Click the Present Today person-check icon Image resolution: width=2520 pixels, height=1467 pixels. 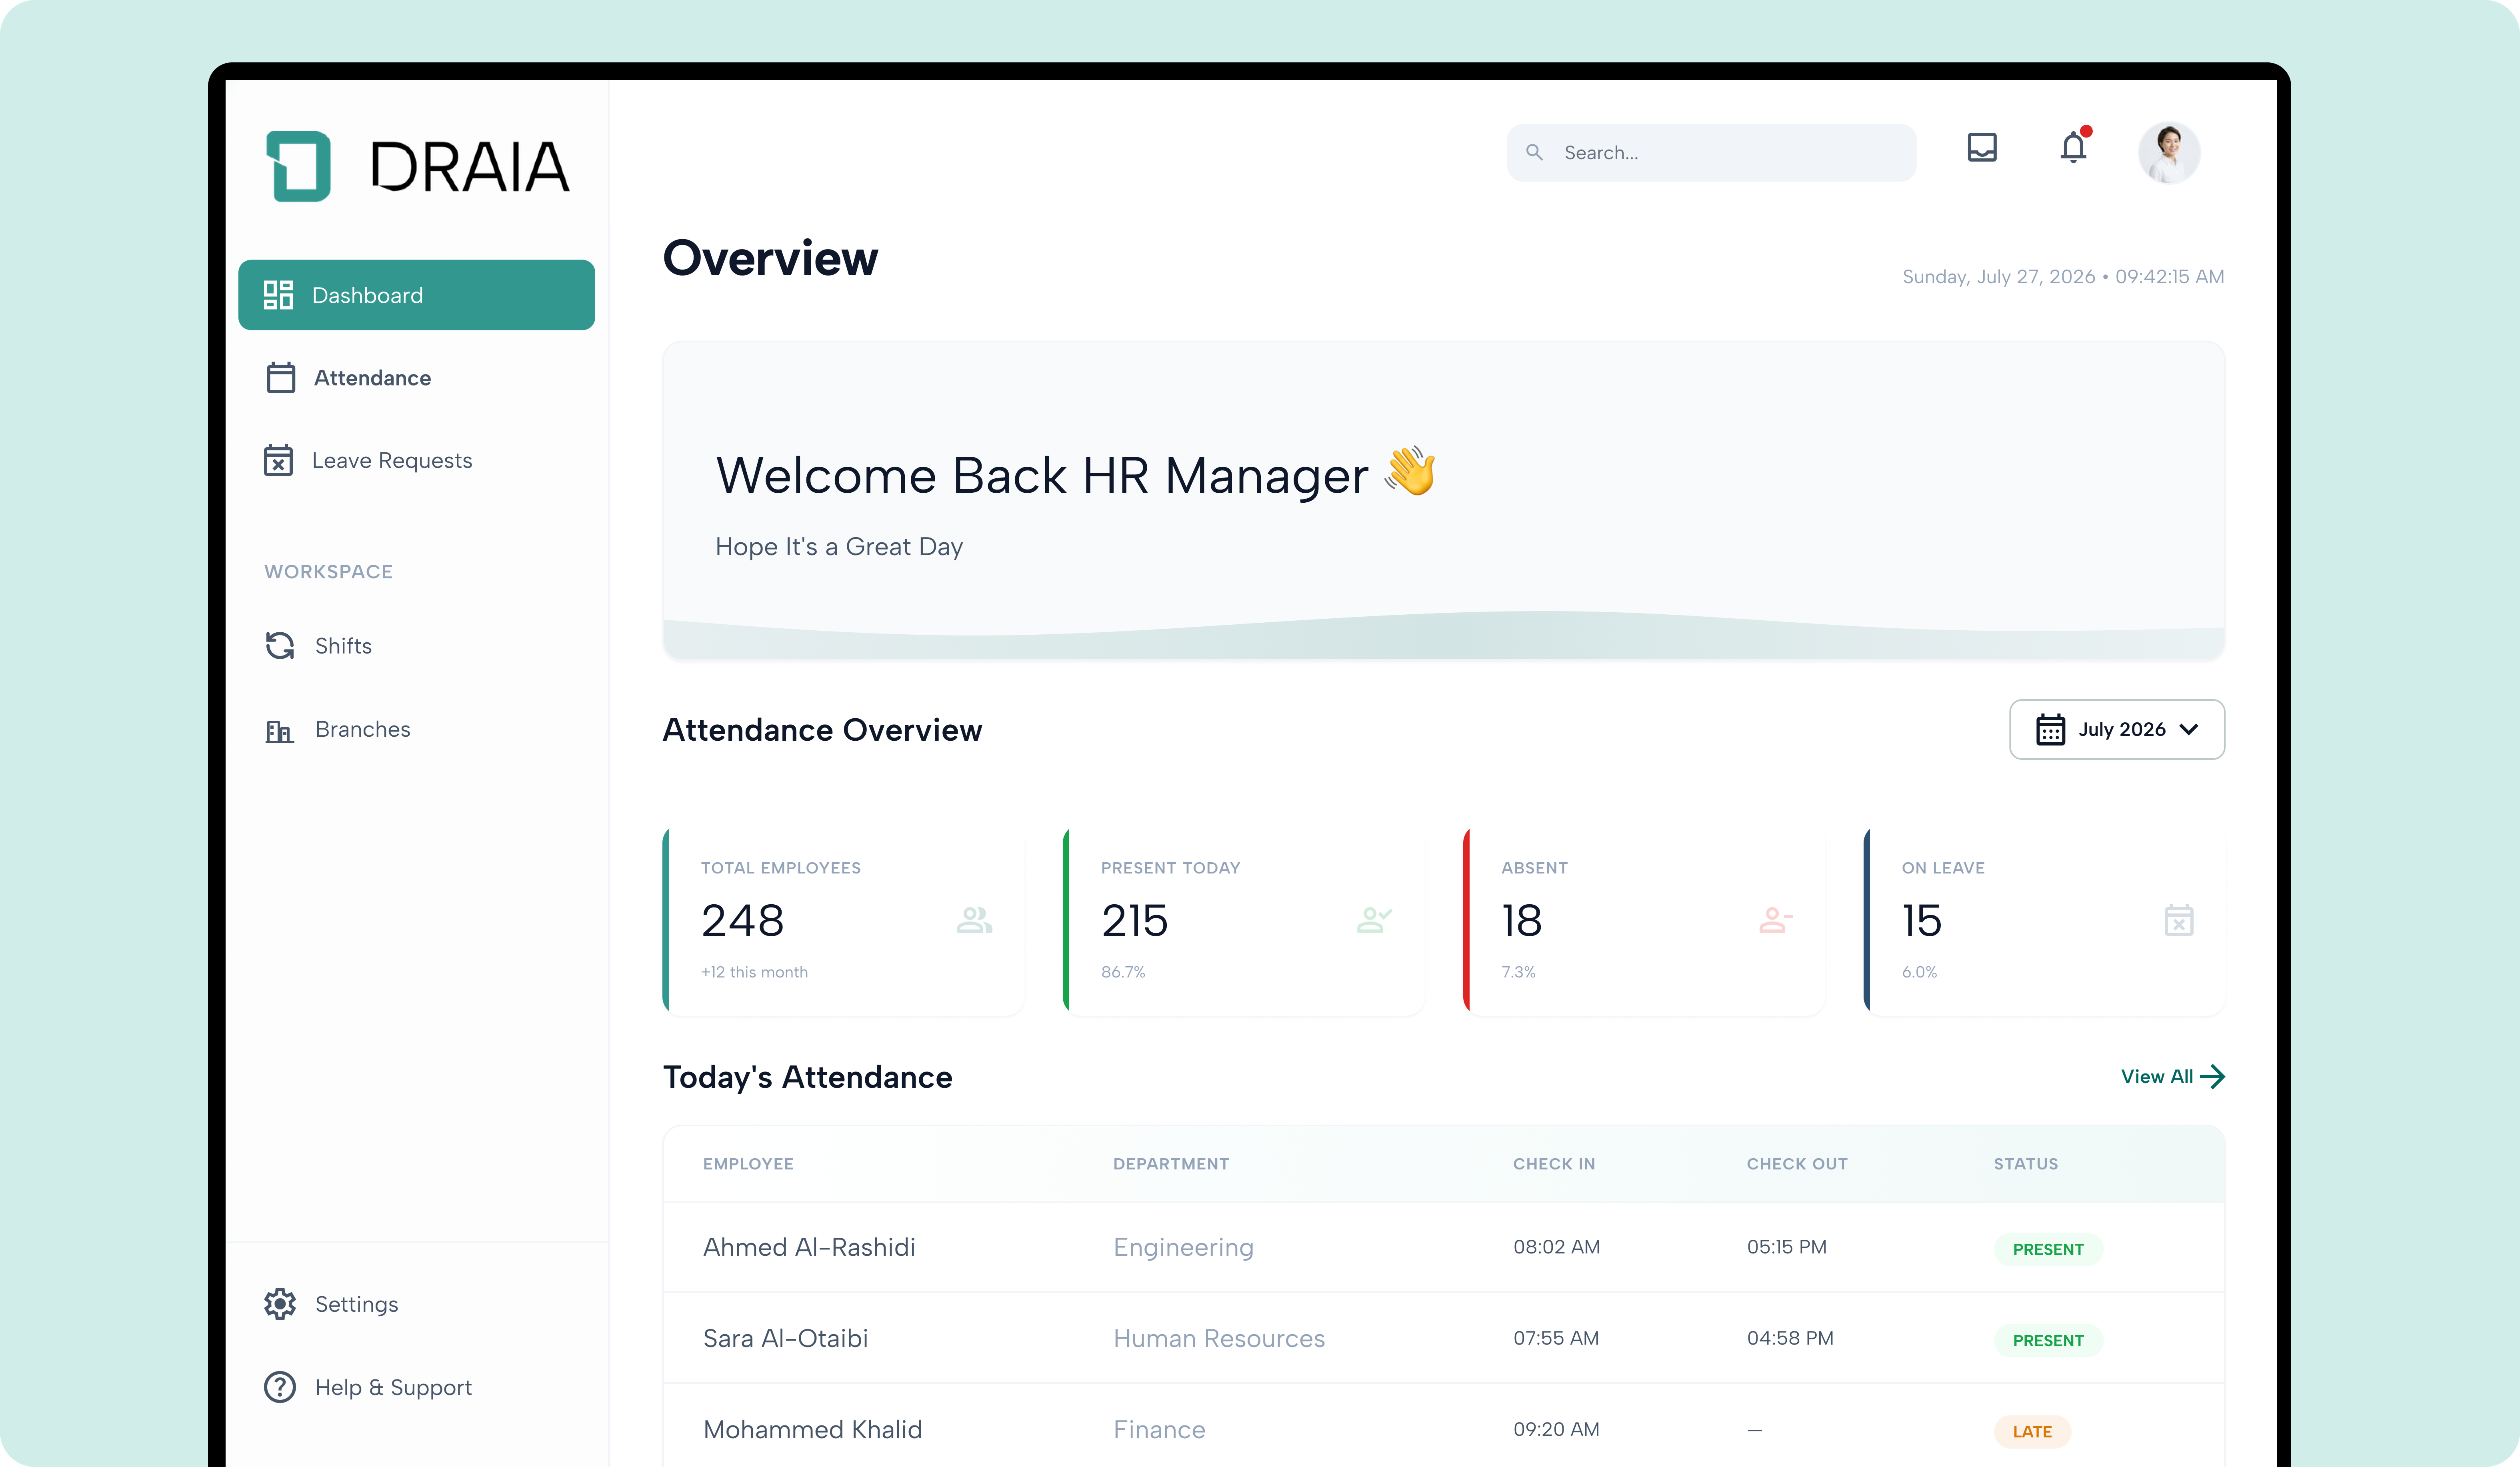[x=1374, y=920]
